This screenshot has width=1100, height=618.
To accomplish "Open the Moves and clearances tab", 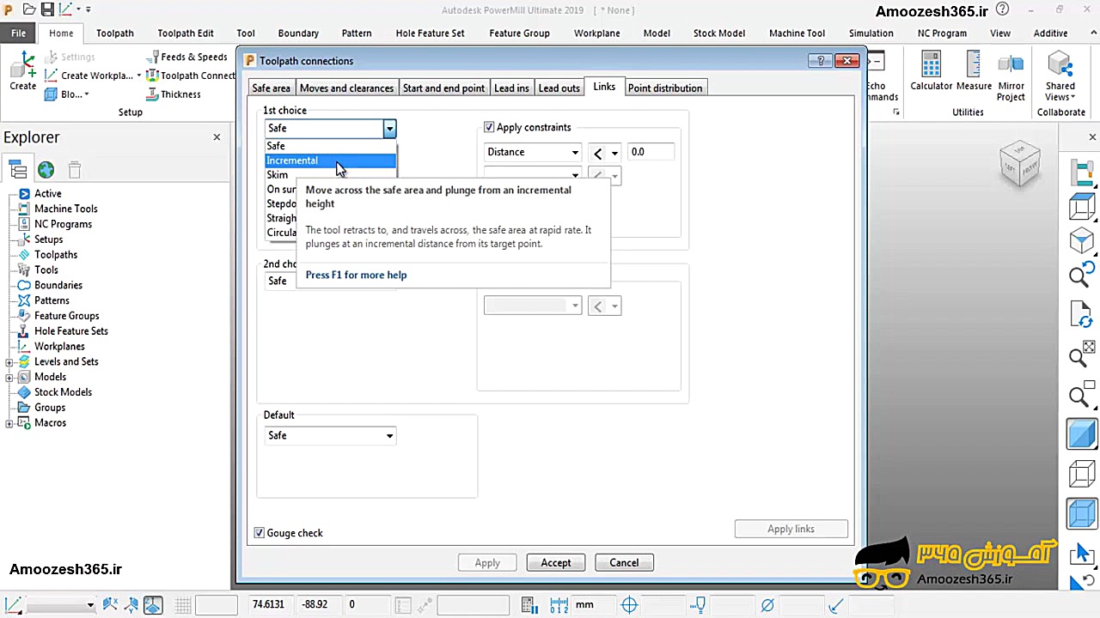I will pos(346,88).
